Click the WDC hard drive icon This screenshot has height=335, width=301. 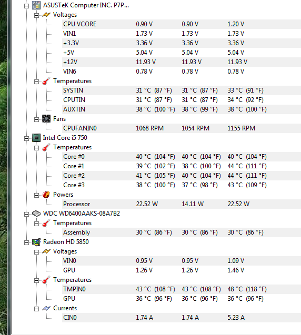click(x=36, y=214)
